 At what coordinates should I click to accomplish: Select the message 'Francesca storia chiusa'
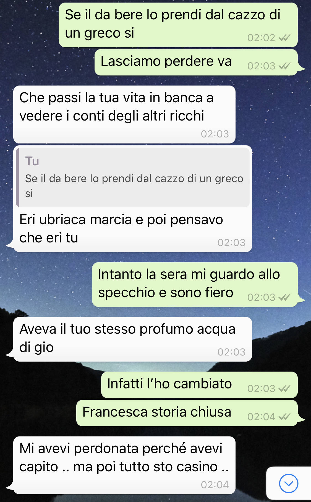click(187, 413)
